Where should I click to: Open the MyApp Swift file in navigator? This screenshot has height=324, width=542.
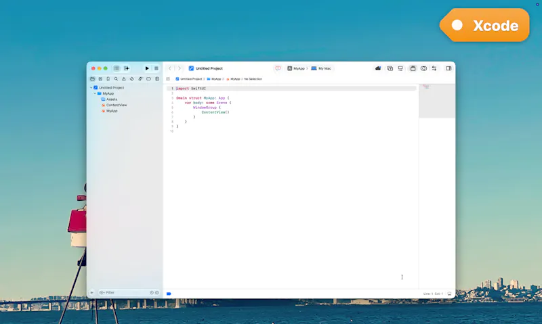(x=111, y=111)
